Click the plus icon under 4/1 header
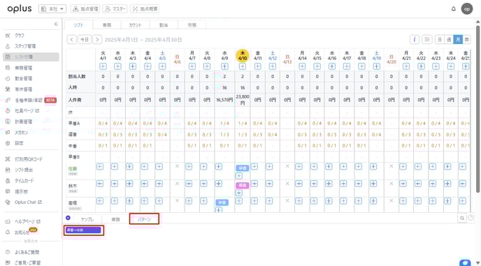Viewport: 481px width, 266px height. (x=103, y=66)
